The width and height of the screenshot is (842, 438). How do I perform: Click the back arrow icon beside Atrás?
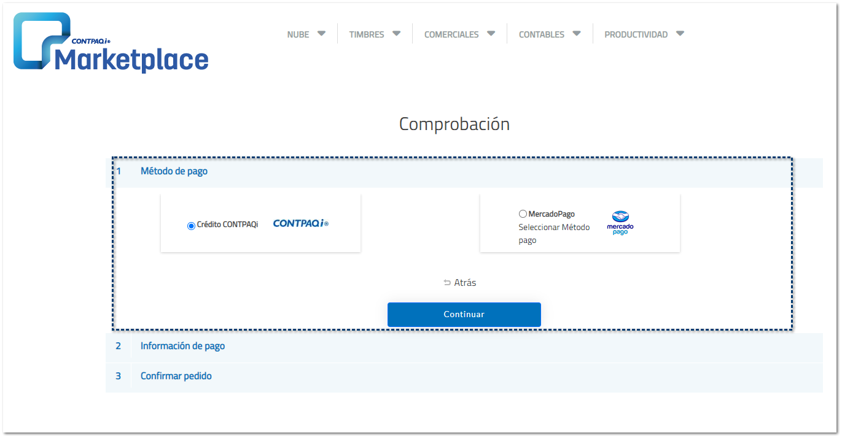coord(447,283)
